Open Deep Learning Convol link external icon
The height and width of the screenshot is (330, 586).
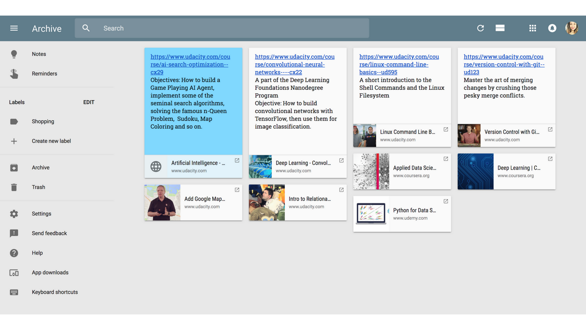(x=341, y=160)
